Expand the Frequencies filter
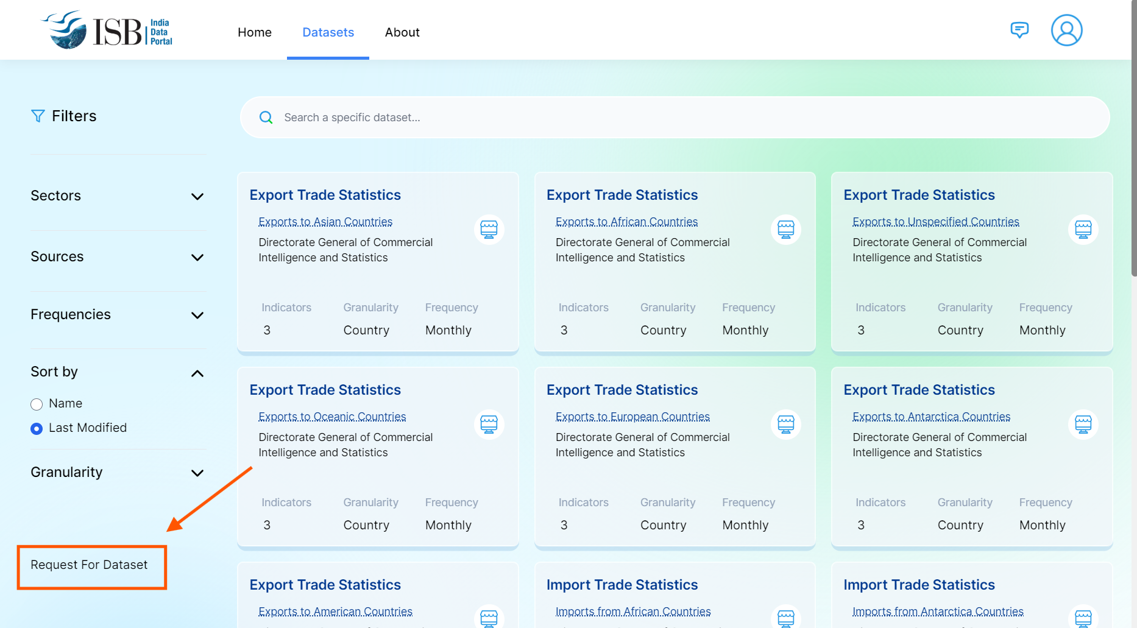The width and height of the screenshot is (1137, 628). pos(197,315)
